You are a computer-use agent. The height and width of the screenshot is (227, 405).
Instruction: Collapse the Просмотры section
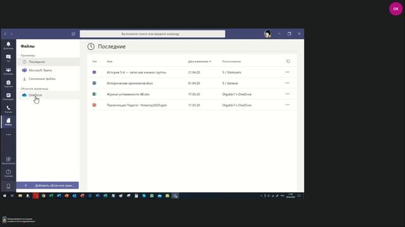18,55
